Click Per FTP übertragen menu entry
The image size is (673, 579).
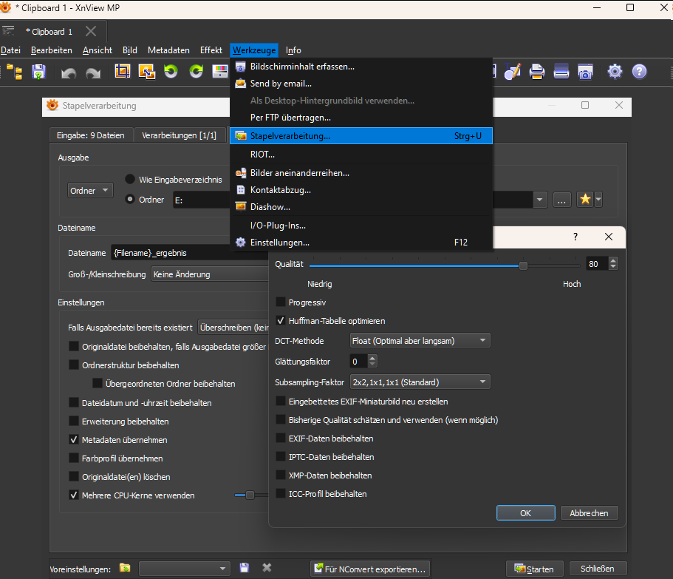[361, 118]
